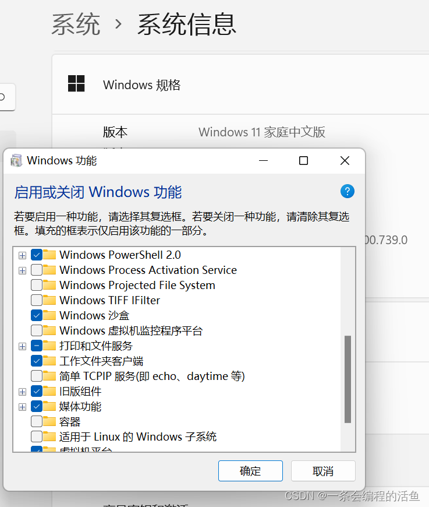
Task: Go back to 系统 breadcrumb in Settings
Action: pyautogui.click(x=76, y=24)
